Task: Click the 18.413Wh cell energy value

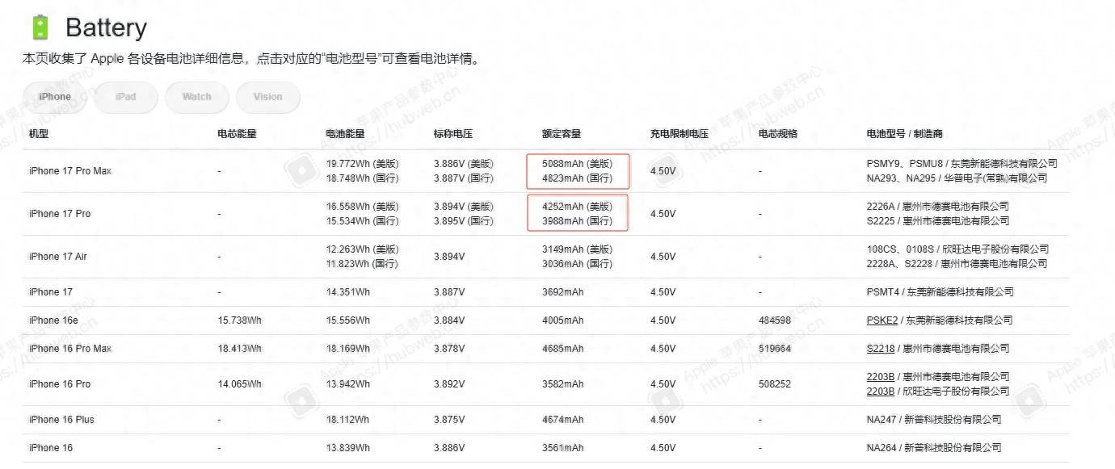Action: (x=240, y=349)
